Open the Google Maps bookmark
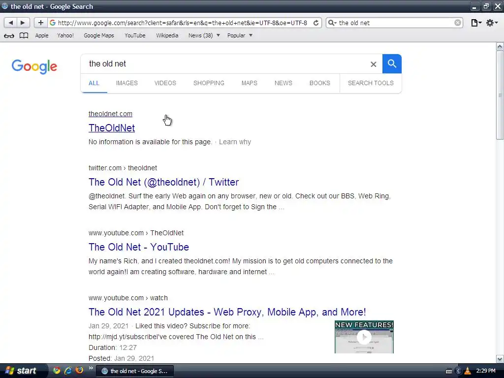504x378 pixels. pyautogui.click(x=98, y=35)
